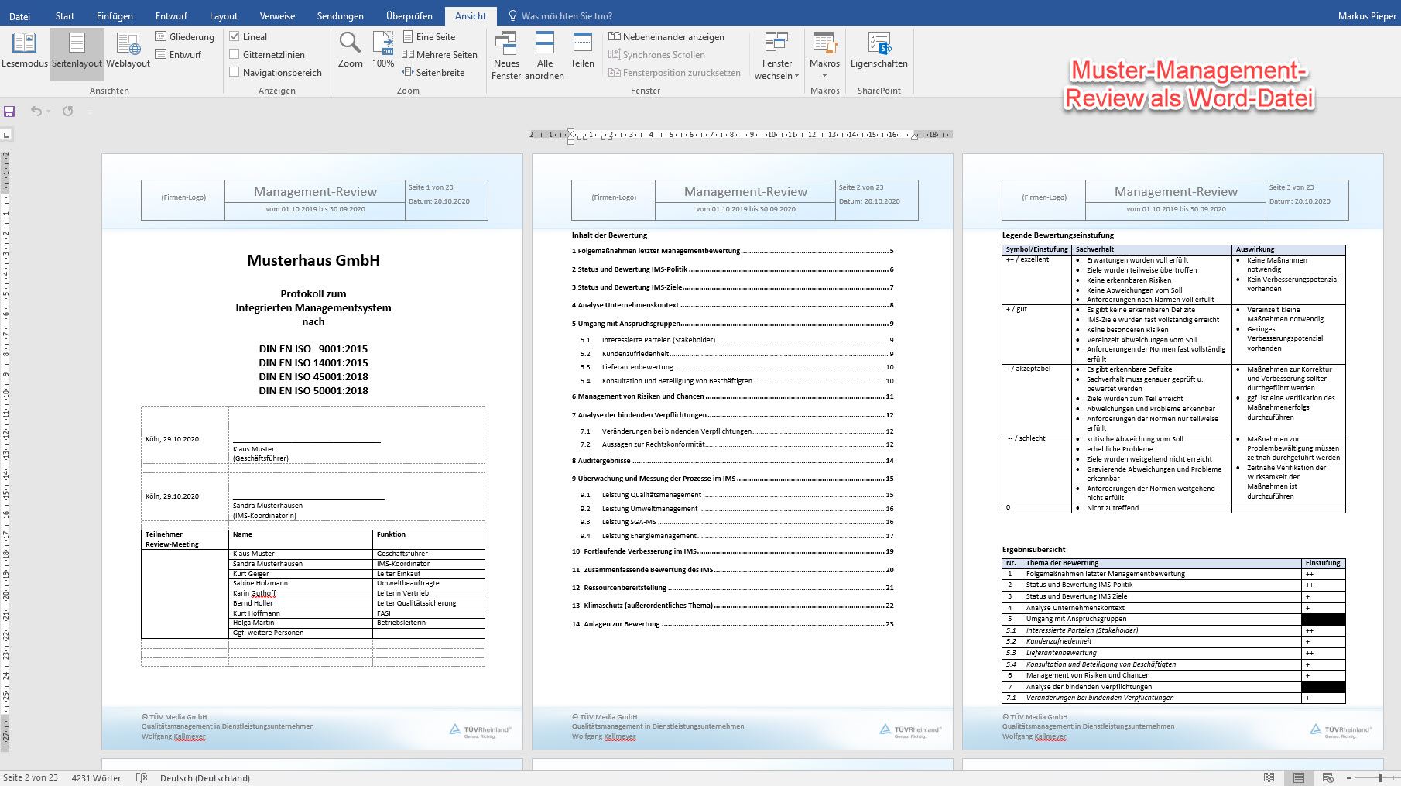1401x786 pixels.
Task: Turn on the Navigationsbereich checkbox
Action: (235, 72)
